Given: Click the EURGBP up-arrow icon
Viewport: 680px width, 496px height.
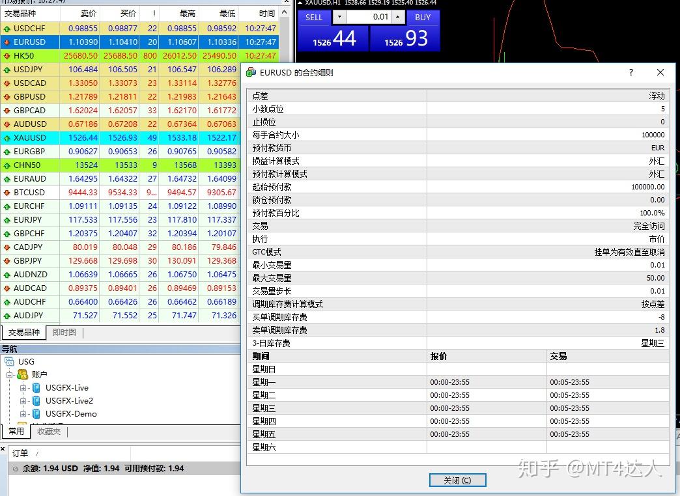Looking at the screenshot, I should tap(7, 152).
